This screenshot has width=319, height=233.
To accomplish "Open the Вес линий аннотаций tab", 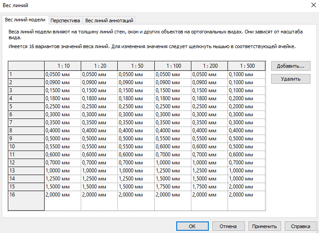I will [x=109, y=20].
